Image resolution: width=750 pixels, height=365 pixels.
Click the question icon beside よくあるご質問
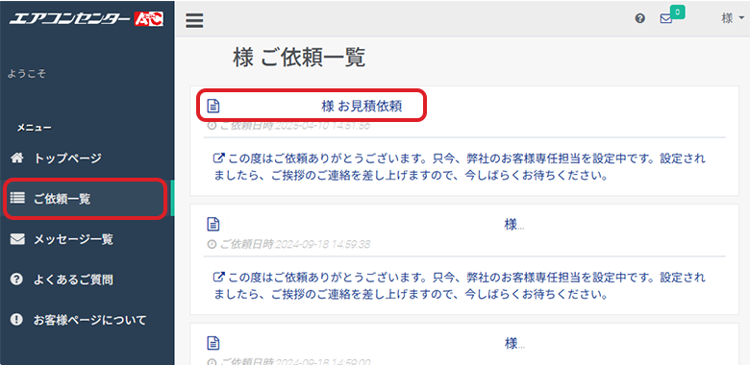point(16,279)
